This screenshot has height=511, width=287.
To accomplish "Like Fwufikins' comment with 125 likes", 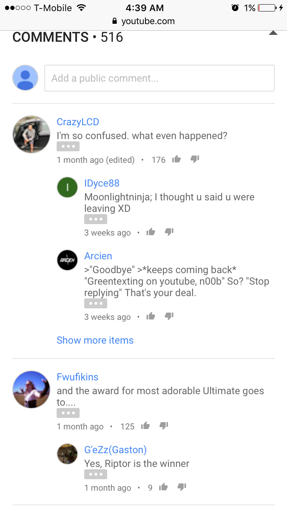I will (145, 426).
